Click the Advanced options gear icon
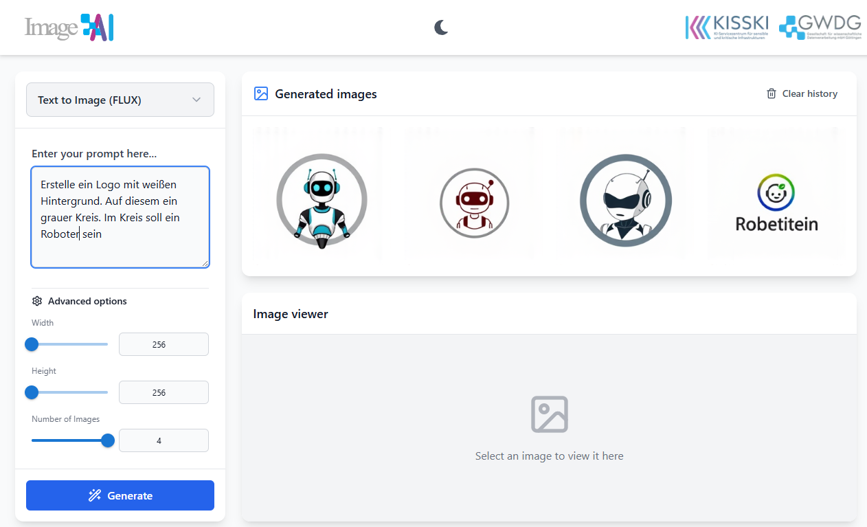867x527 pixels. (37, 302)
